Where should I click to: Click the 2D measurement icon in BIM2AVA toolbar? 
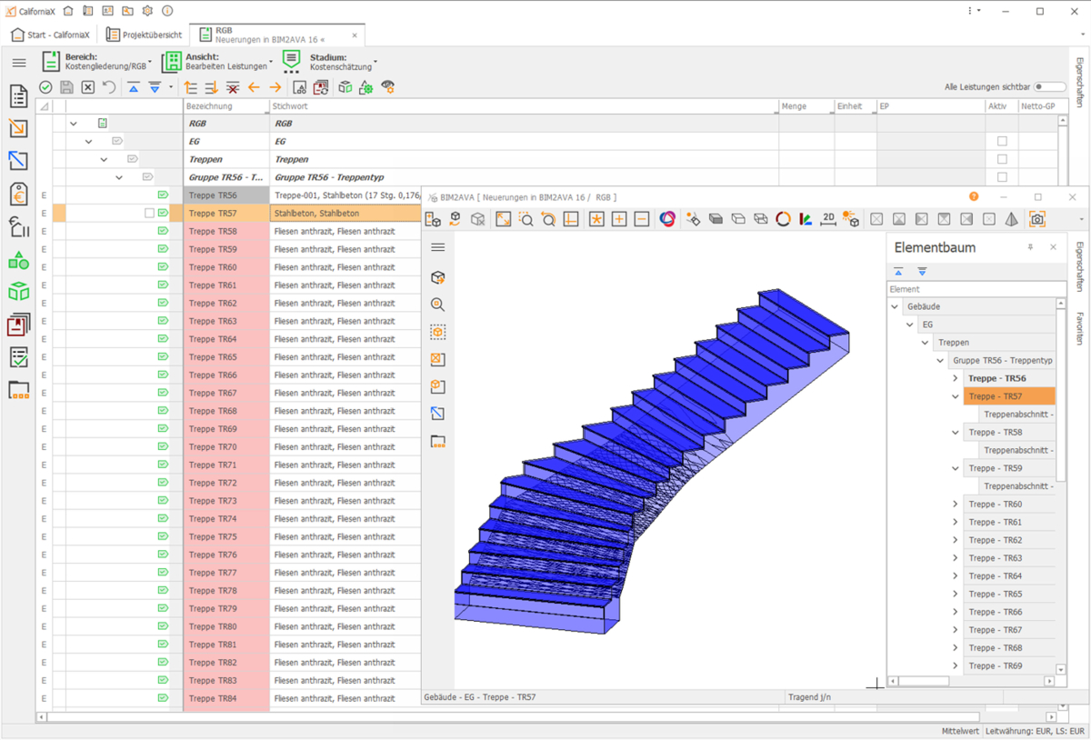pos(828,219)
